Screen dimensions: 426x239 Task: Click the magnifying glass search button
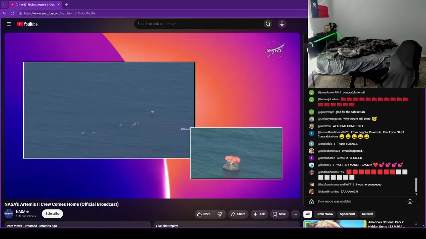268,24
